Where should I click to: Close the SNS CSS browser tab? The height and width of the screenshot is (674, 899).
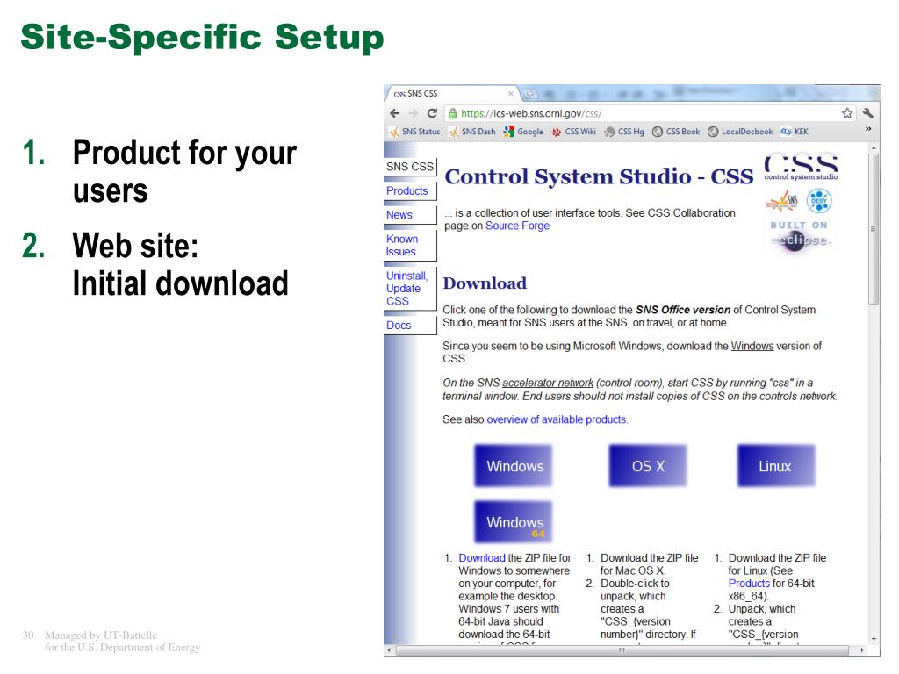pyautogui.click(x=511, y=93)
